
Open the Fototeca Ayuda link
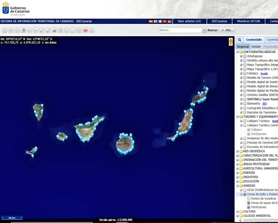[264, 73]
